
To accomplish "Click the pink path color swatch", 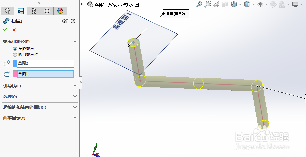I will click(x=15, y=74).
